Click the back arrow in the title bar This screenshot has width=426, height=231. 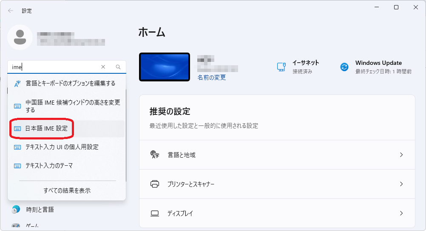pyautogui.click(x=11, y=11)
